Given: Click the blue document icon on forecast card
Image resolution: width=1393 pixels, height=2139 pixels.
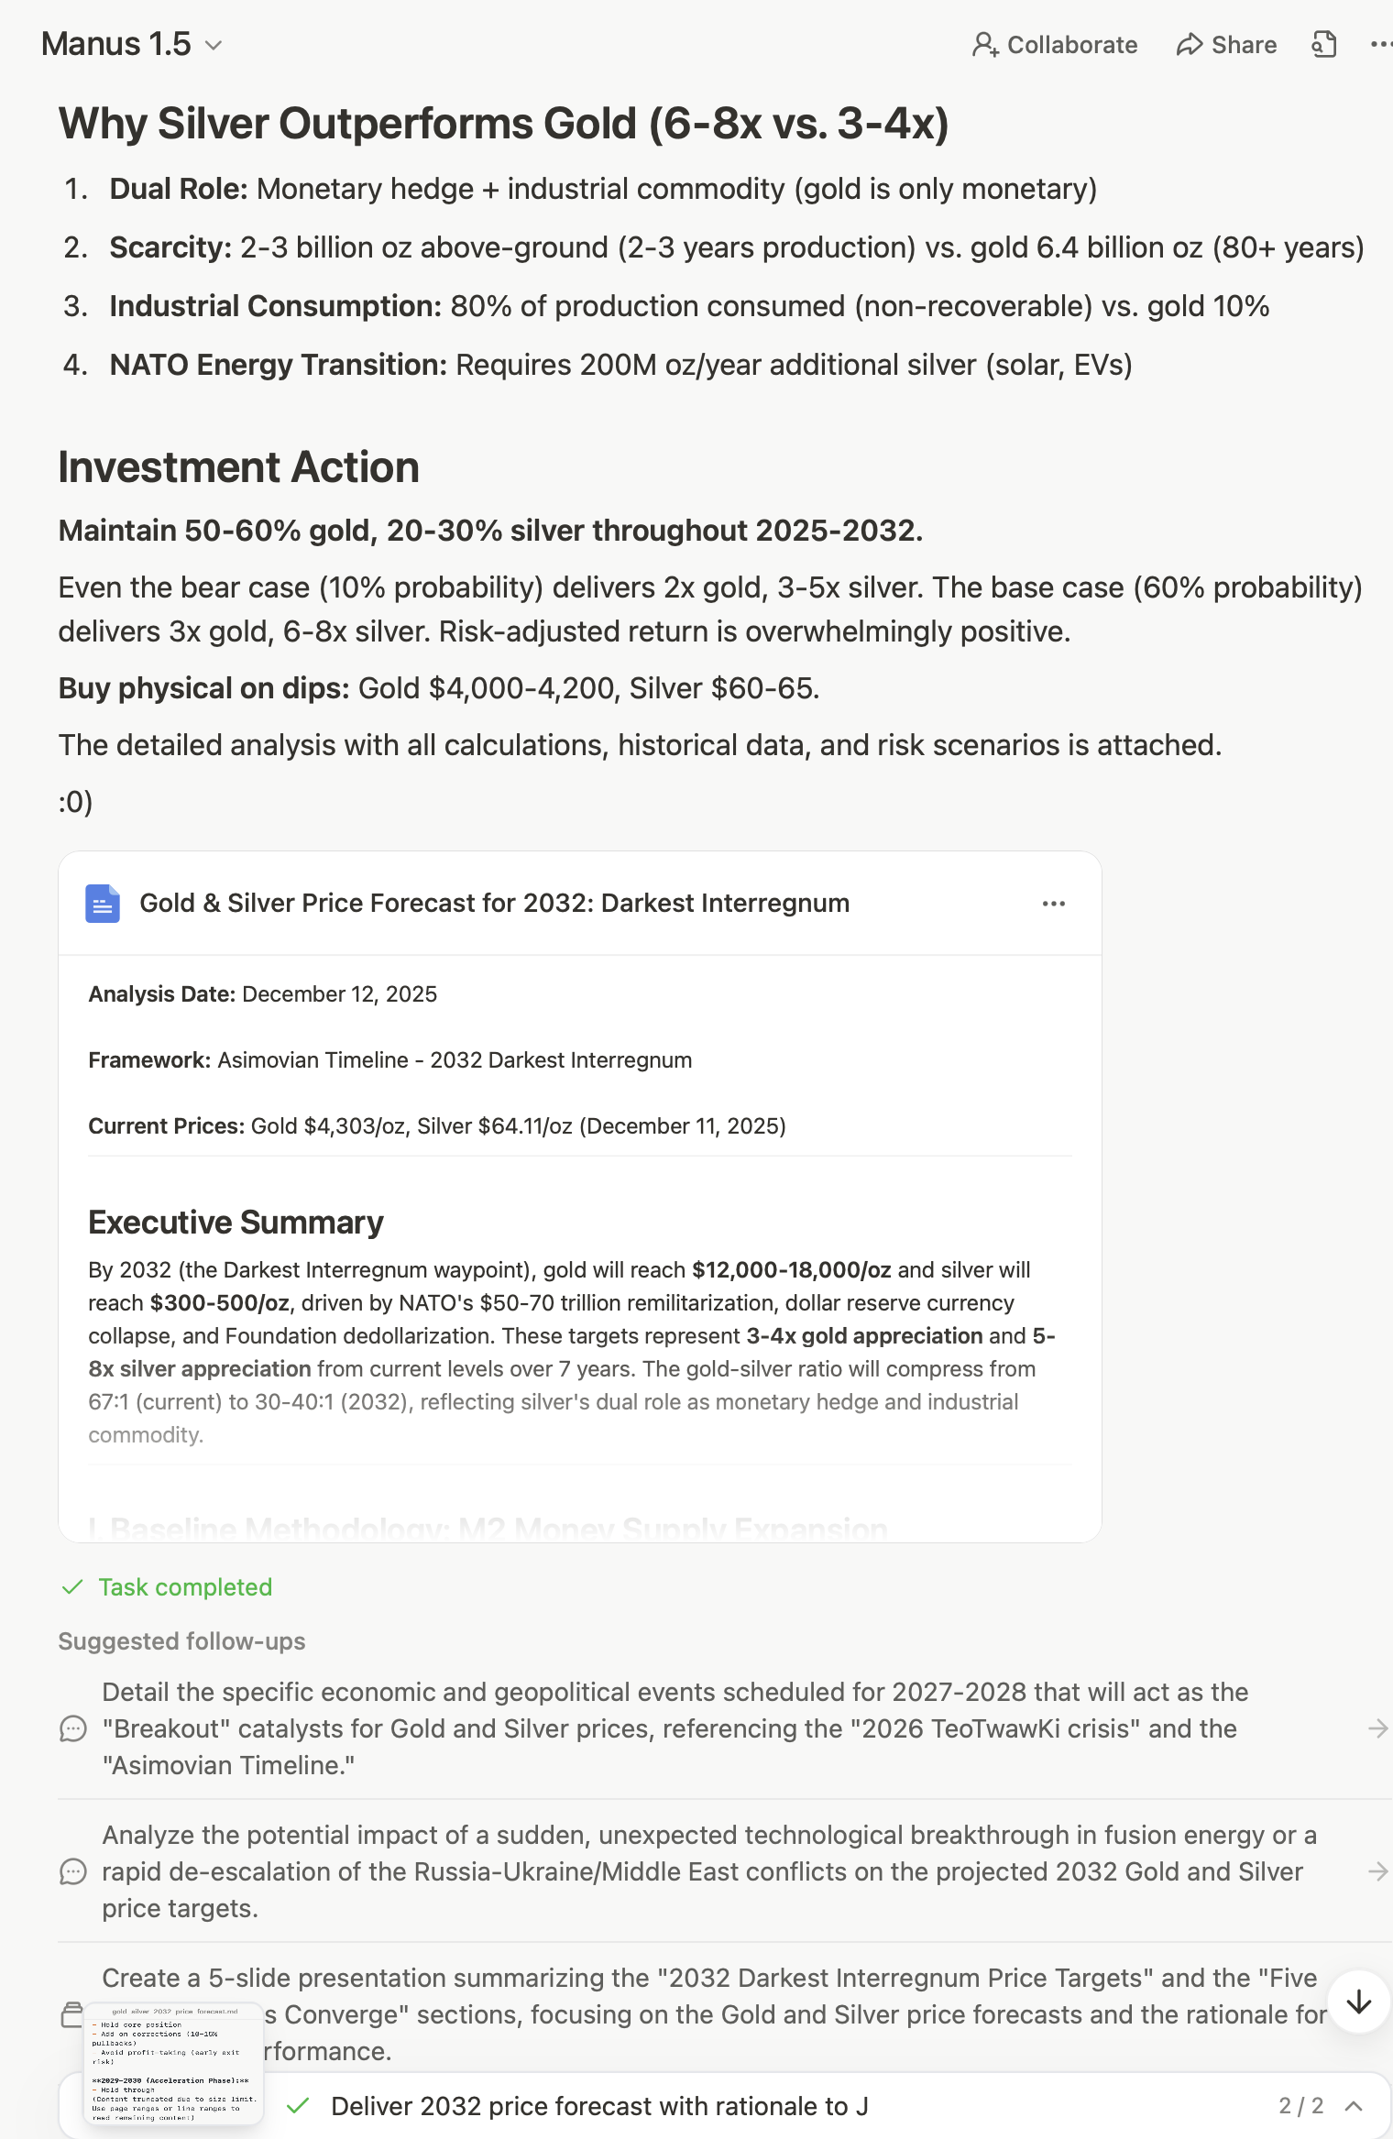Looking at the screenshot, I should coord(103,904).
